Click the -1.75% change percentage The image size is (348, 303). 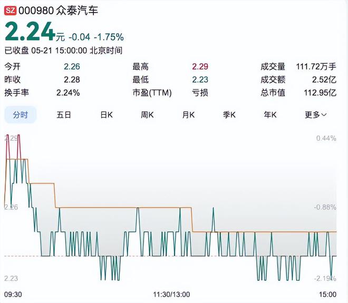coord(109,37)
